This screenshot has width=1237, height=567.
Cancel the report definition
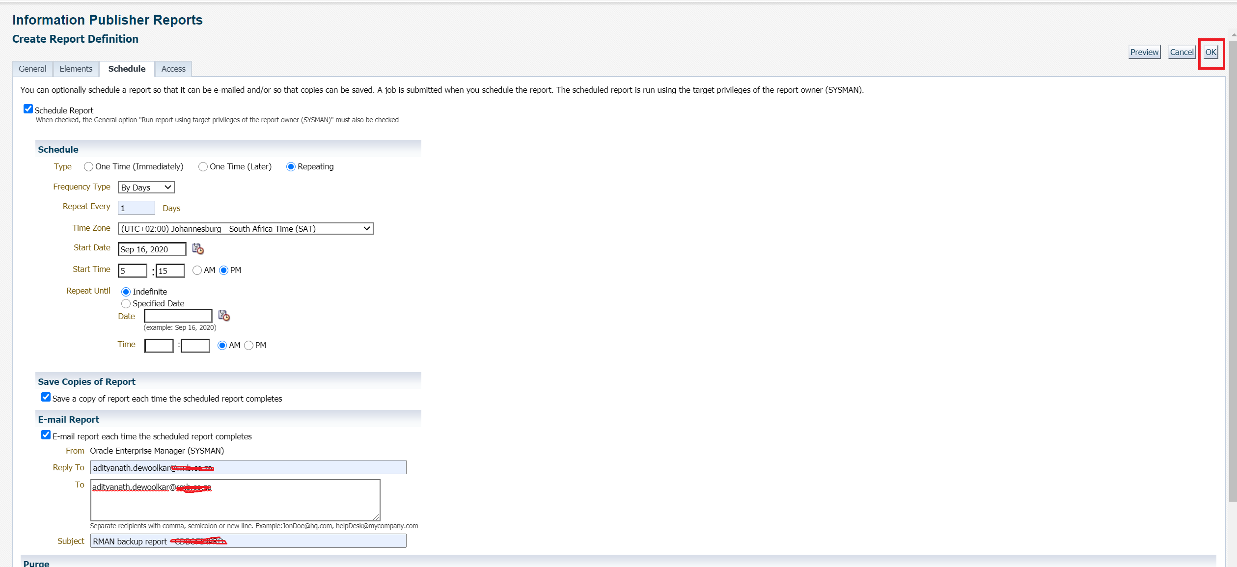click(1181, 52)
